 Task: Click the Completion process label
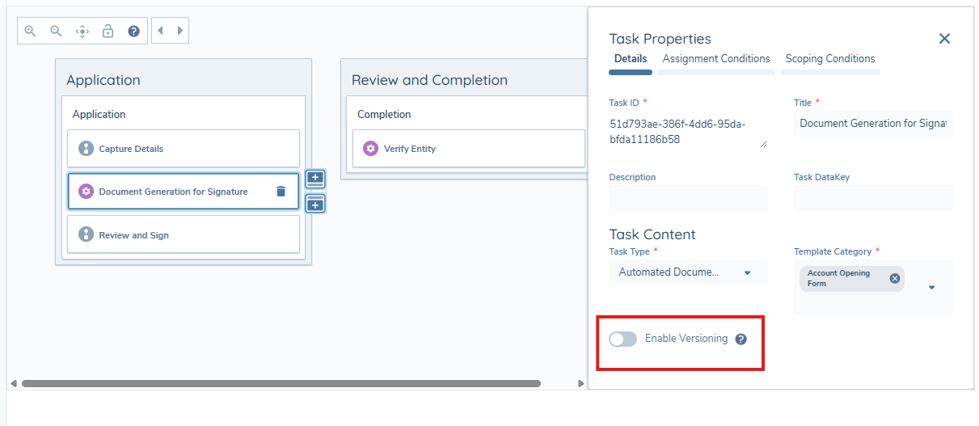click(x=384, y=115)
